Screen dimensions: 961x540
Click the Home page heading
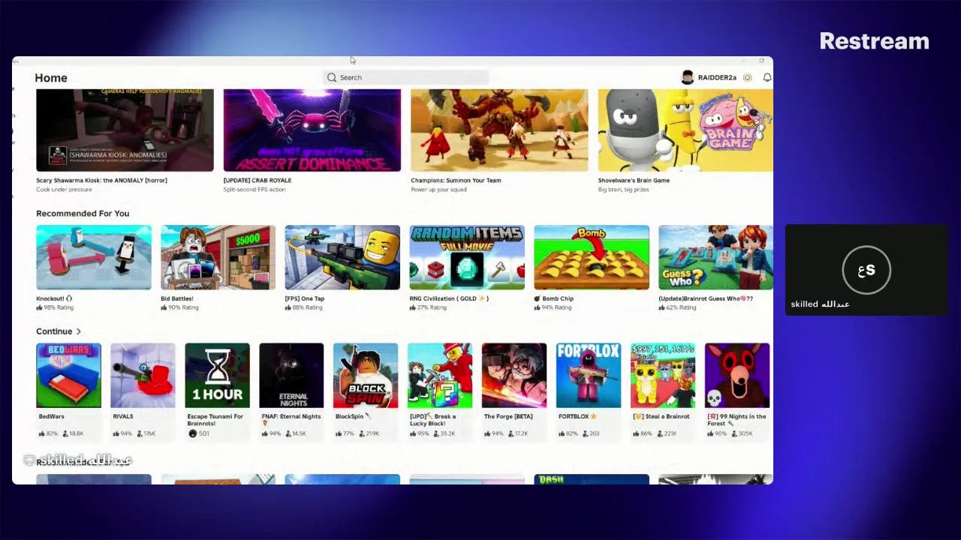pyautogui.click(x=51, y=78)
